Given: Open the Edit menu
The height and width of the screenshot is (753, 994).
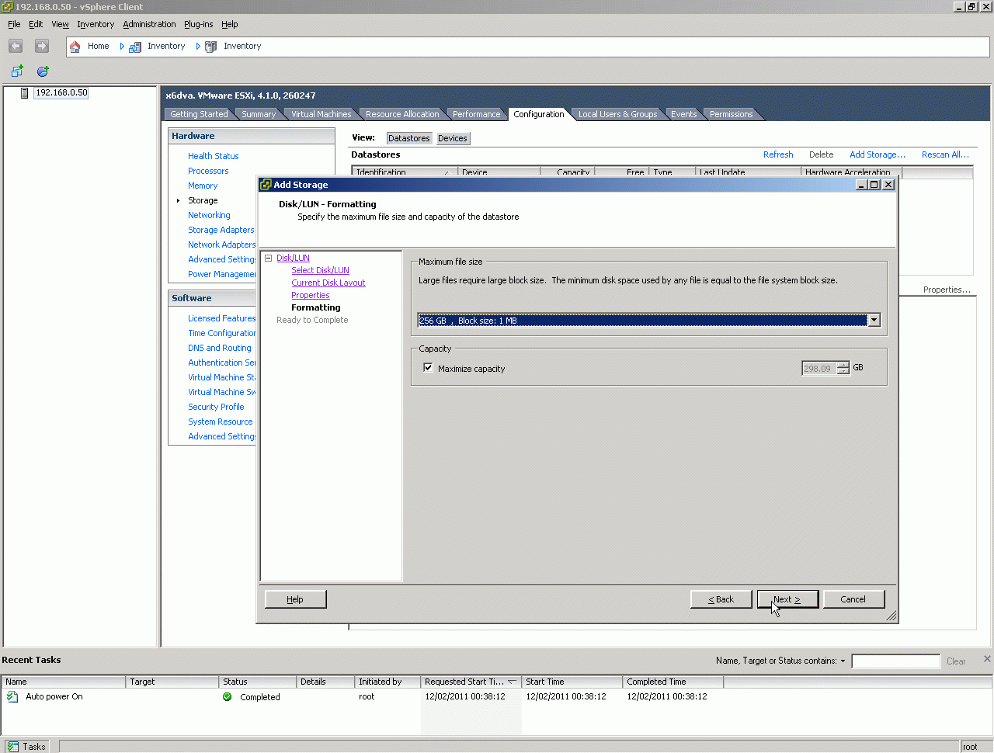Looking at the screenshot, I should (x=36, y=24).
